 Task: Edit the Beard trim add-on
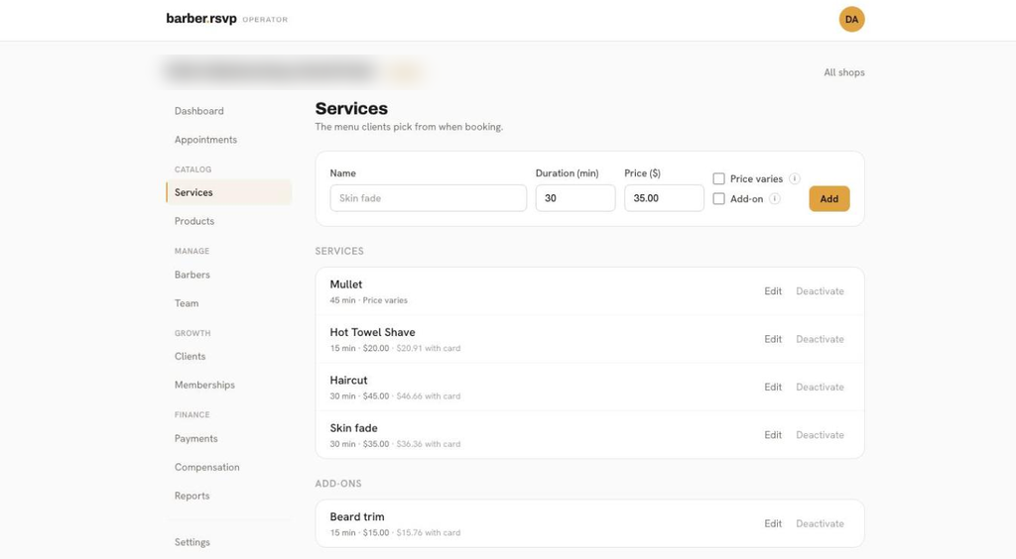tap(772, 523)
